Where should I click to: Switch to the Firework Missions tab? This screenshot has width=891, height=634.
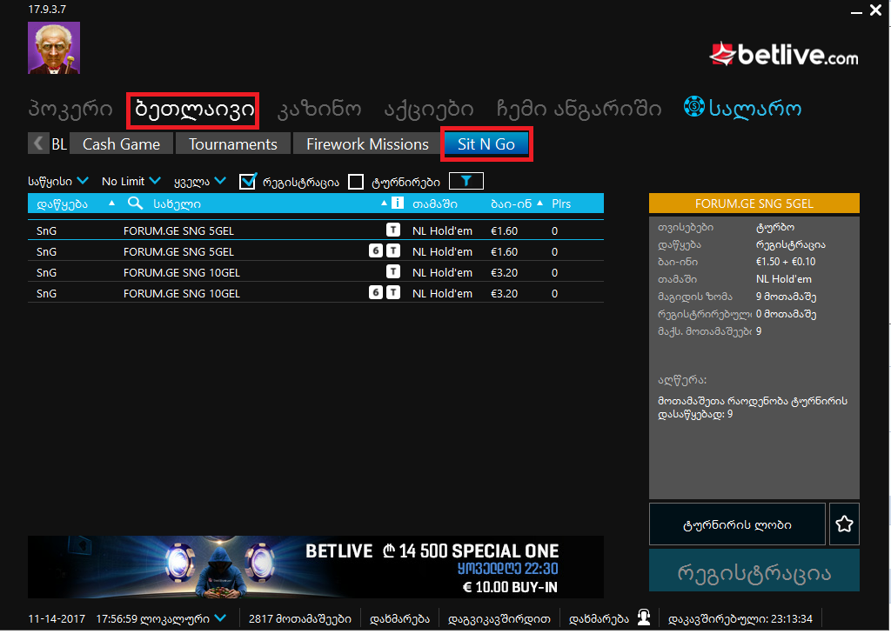[367, 143]
